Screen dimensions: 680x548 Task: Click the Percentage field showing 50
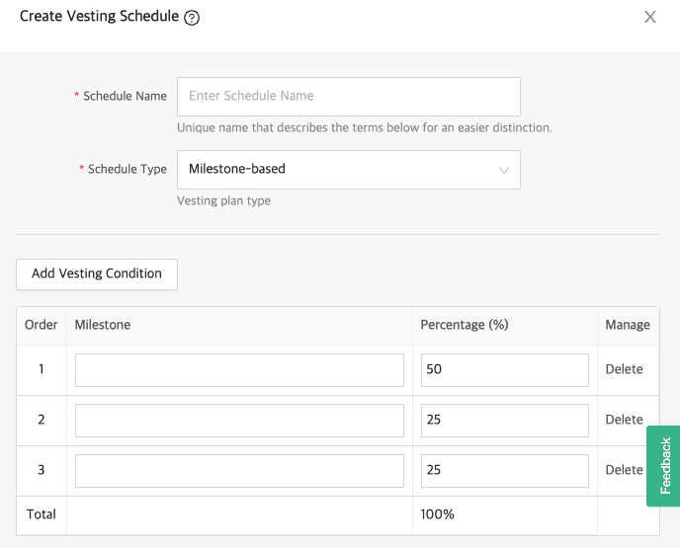click(504, 370)
